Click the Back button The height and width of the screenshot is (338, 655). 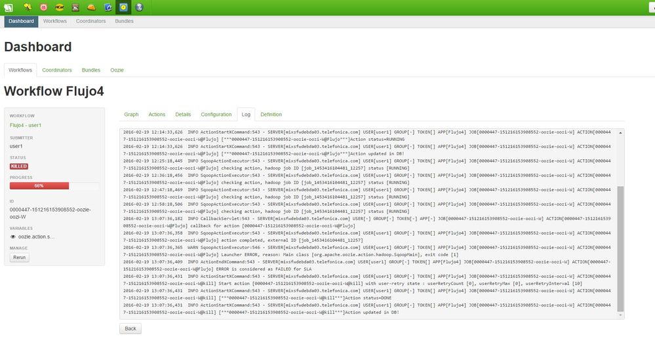(x=130, y=328)
